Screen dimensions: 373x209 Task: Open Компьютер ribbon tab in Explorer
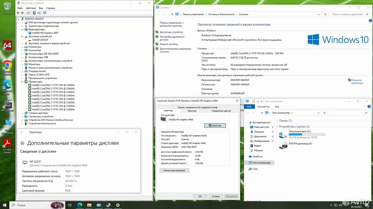[x=263, y=107]
